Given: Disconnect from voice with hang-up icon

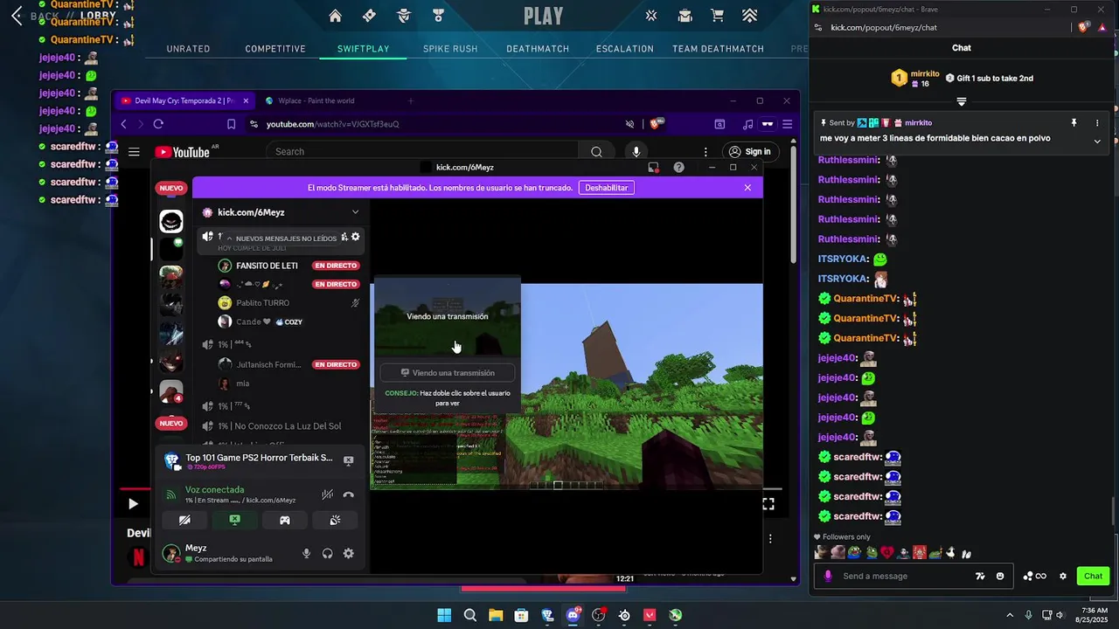Looking at the screenshot, I should [x=348, y=494].
